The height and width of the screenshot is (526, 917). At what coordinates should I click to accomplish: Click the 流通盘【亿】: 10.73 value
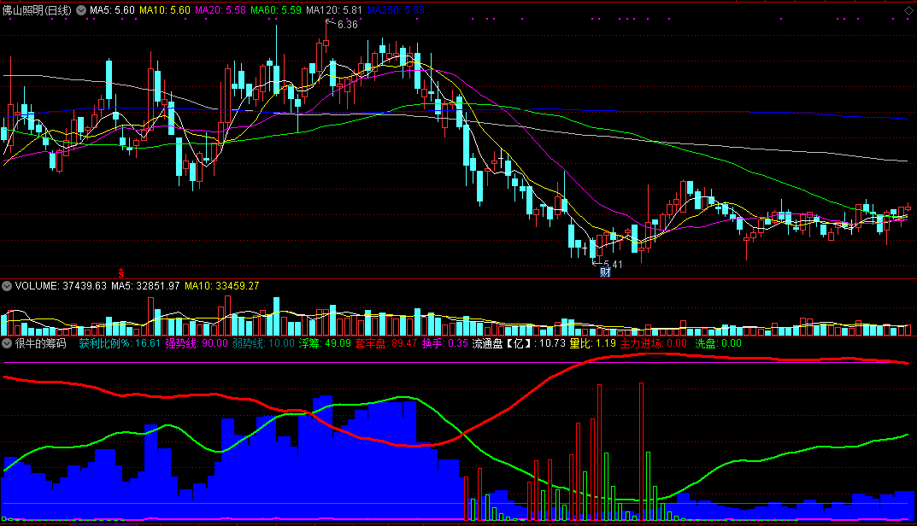[x=519, y=343]
